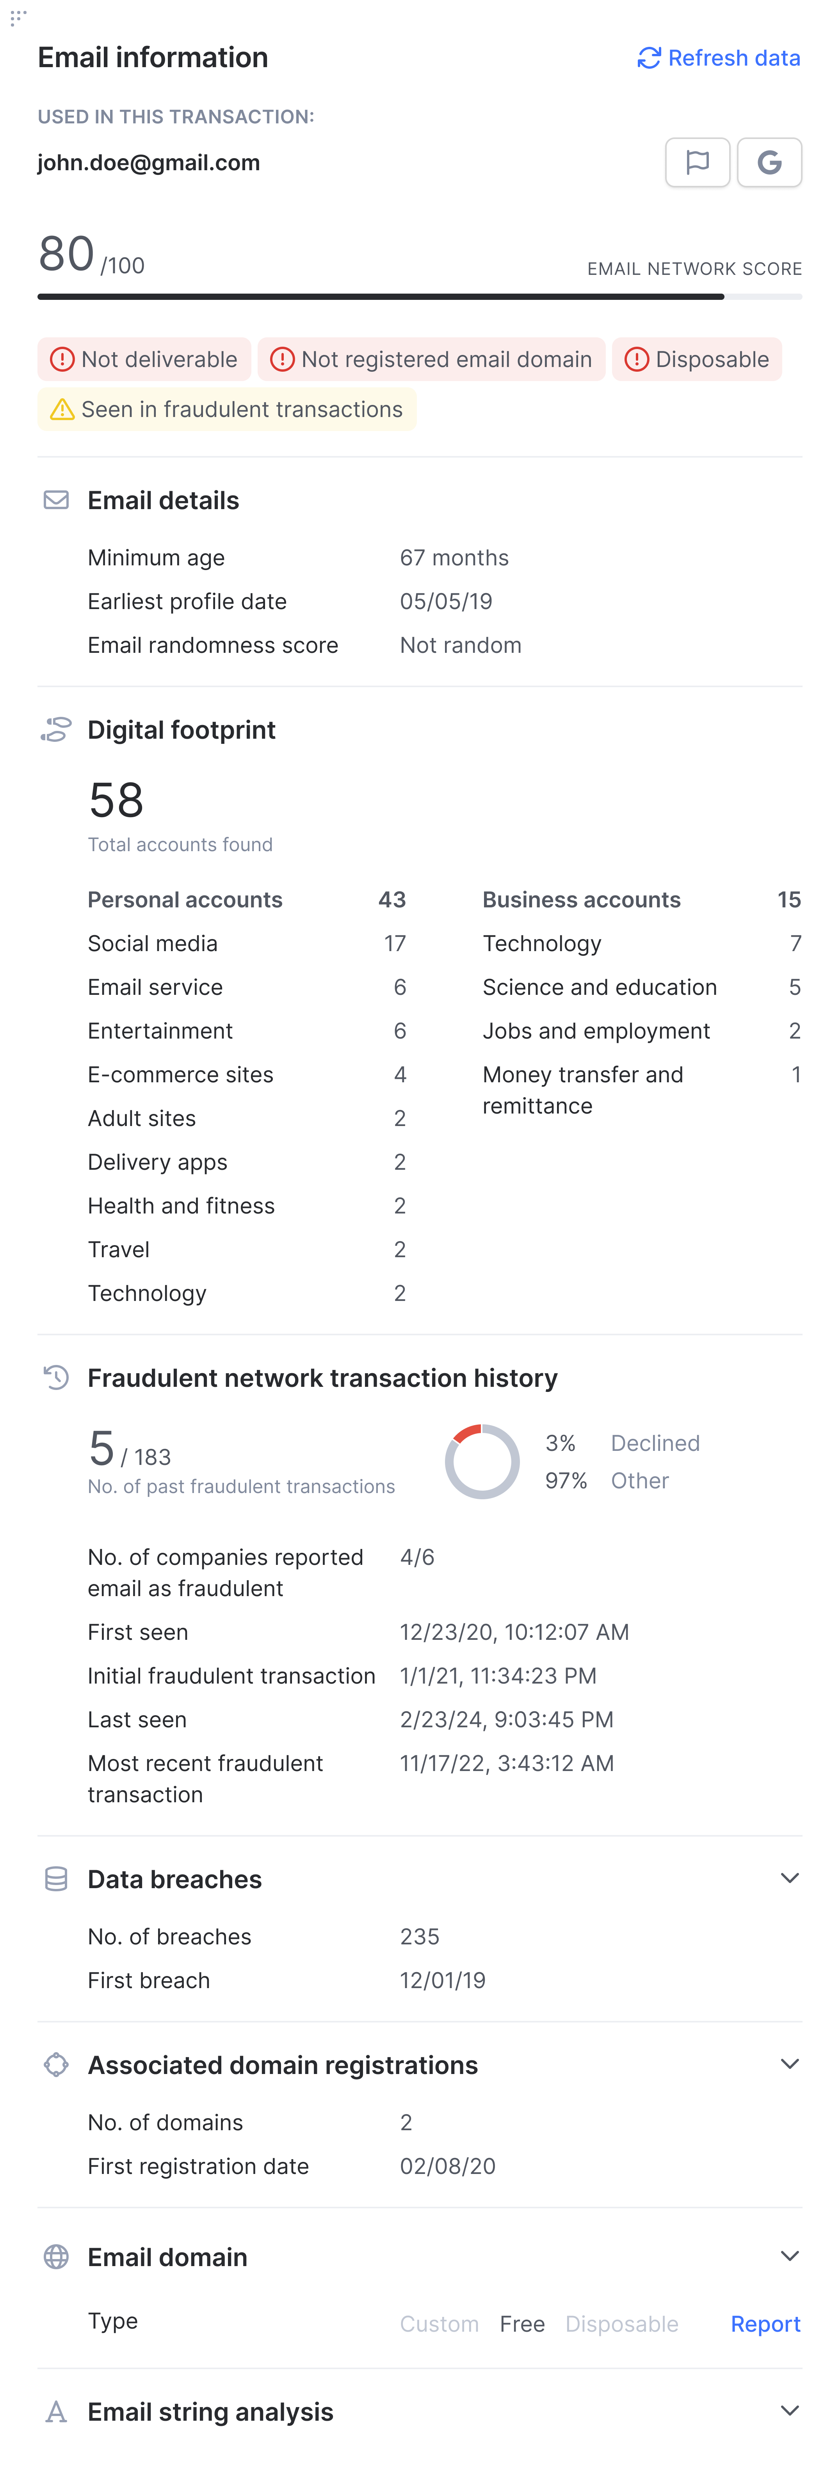Click the Seen in fraudulent transactions tag
Viewport: 840px width, 2466px height.
tap(227, 410)
